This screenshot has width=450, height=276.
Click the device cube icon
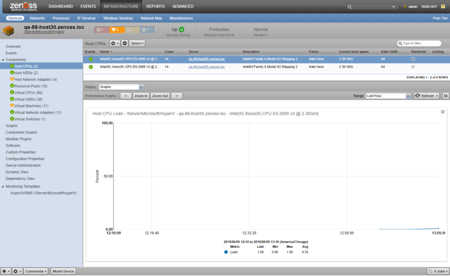[8, 31]
